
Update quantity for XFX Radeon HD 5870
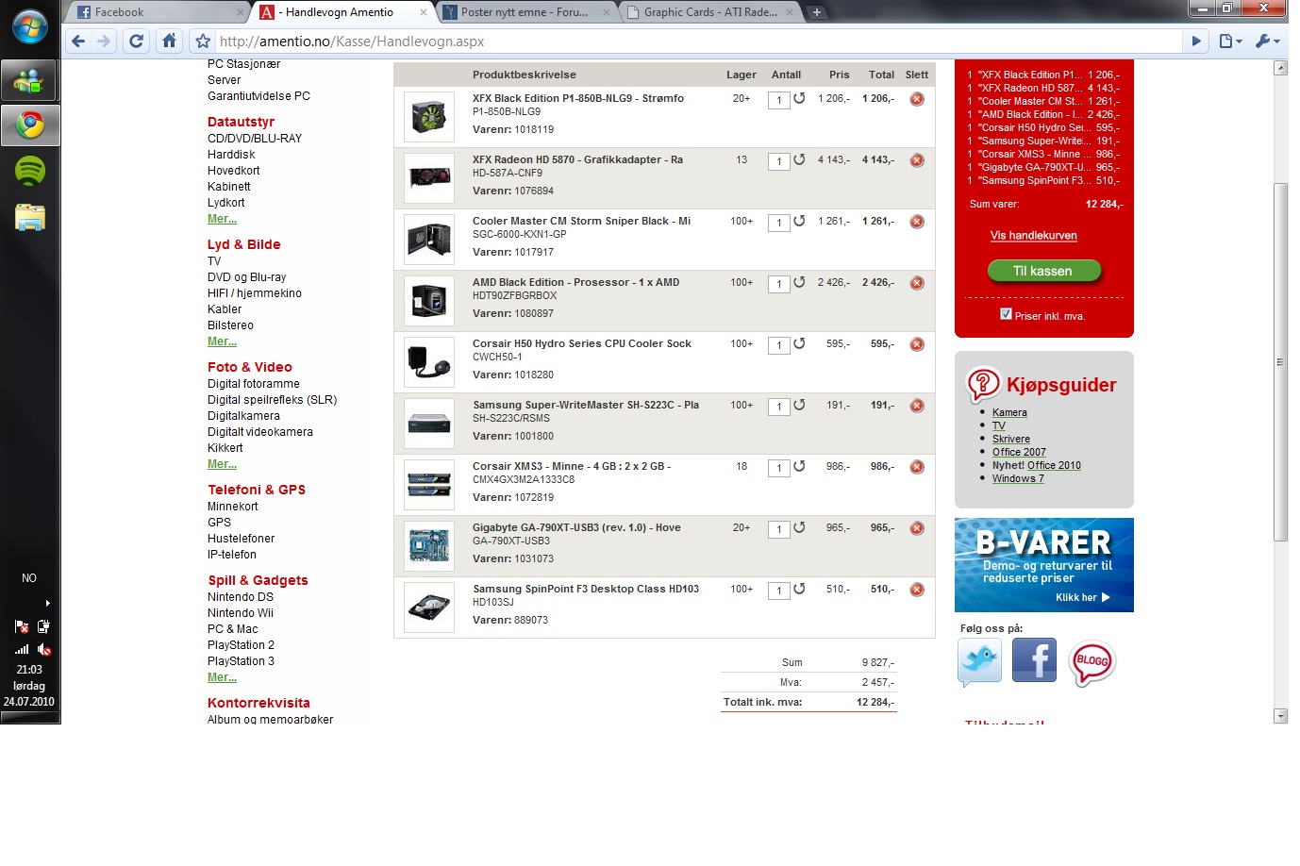[799, 159]
